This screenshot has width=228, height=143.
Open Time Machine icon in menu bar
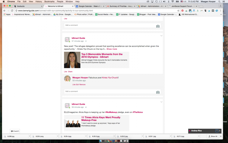tap(156, 1)
